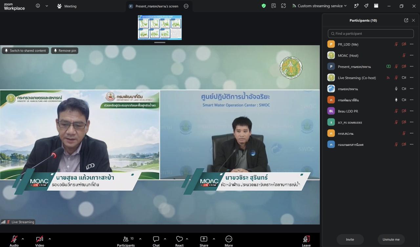The width and height of the screenshot is (420, 247).
Task: Click the shared screen thumbnail preview
Action: click(x=160, y=27)
